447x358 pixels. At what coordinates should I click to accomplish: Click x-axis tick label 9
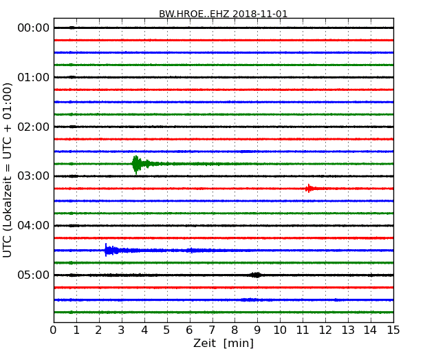(257, 330)
